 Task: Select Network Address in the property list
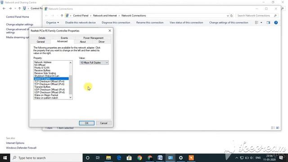click(x=43, y=62)
